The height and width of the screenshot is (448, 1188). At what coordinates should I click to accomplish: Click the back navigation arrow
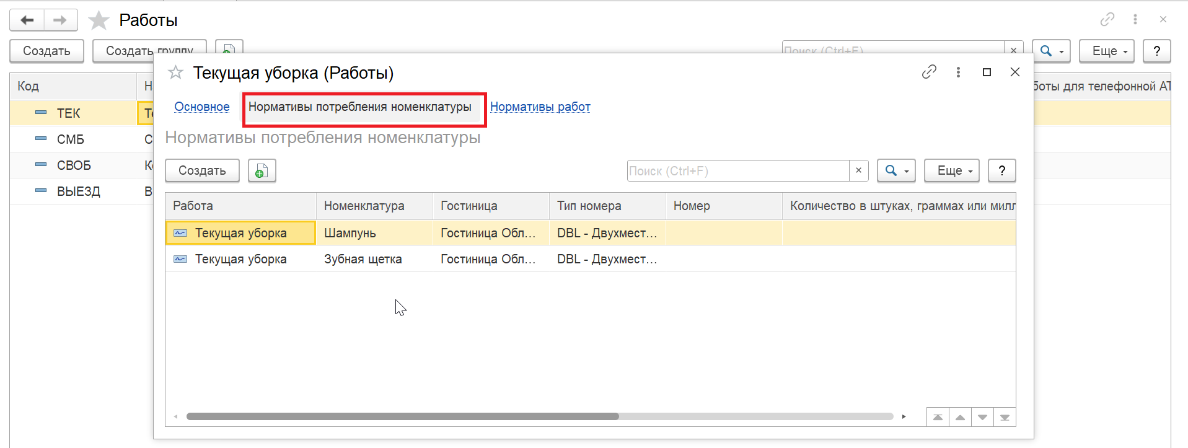click(27, 20)
